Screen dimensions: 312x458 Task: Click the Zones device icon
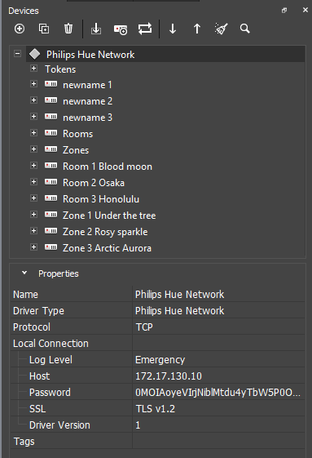point(51,149)
